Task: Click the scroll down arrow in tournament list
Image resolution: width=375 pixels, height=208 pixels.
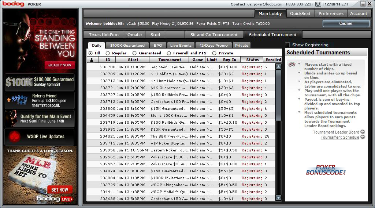Action: [x=278, y=197]
